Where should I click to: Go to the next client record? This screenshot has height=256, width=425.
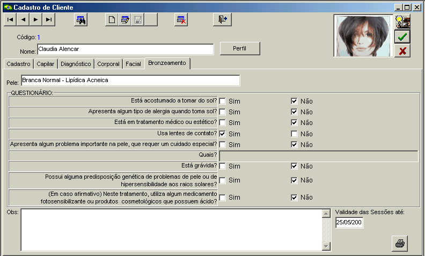(x=36, y=20)
